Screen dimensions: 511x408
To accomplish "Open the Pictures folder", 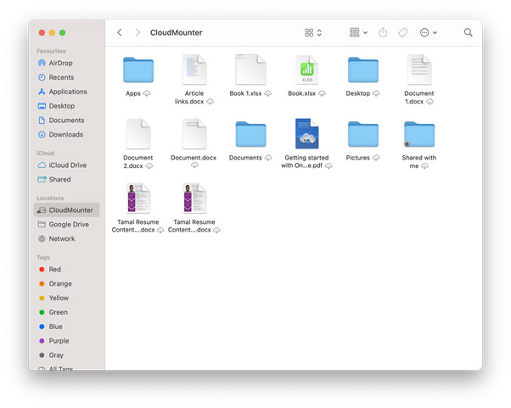I will [362, 136].
